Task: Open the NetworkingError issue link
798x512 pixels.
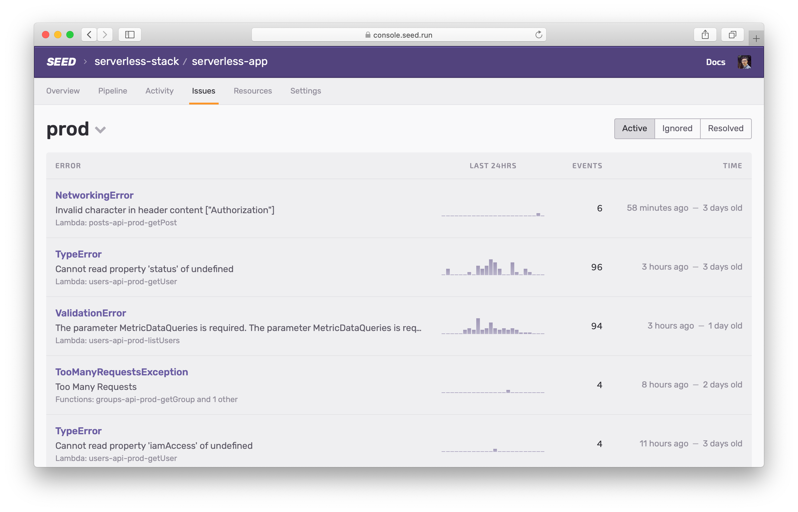Action: tap(94, 195)
